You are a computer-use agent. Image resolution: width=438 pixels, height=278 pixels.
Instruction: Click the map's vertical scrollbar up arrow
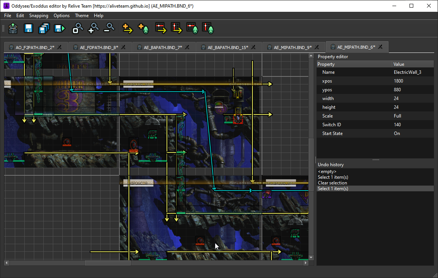[311, 56]
